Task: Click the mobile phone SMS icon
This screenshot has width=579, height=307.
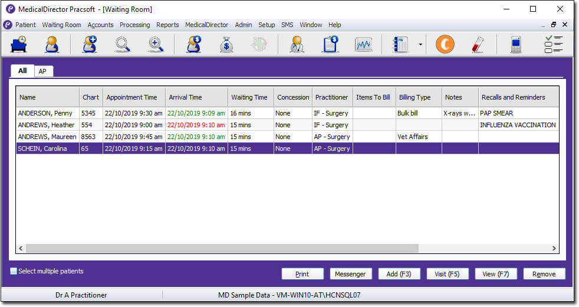Action: [515, 45]
